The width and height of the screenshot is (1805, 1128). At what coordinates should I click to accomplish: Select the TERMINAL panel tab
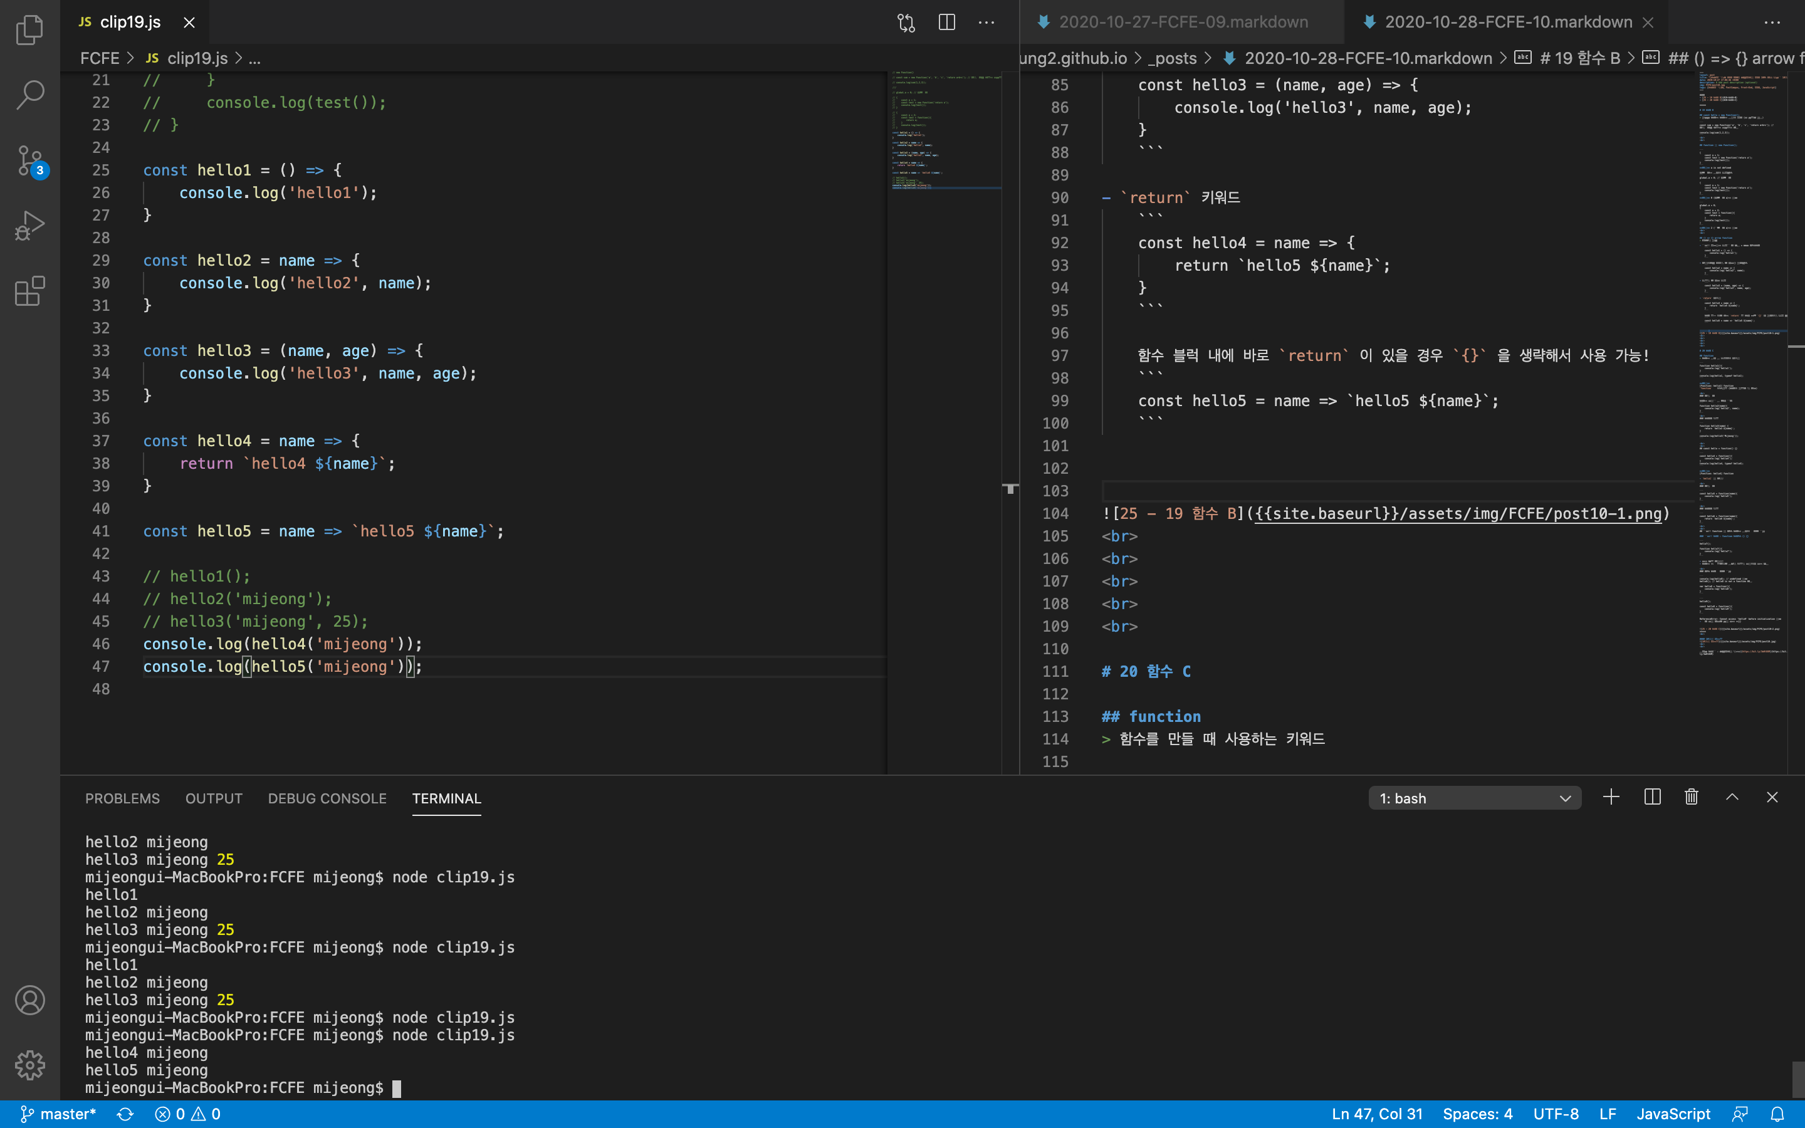447,798
